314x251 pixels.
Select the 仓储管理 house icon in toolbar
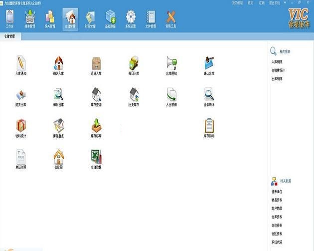(70, 19)
